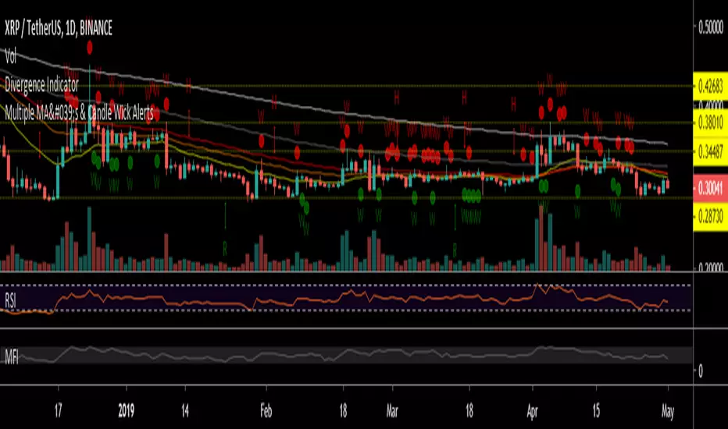
Task: Click the 0.50000 price axis value
Action: pos(711,28)
